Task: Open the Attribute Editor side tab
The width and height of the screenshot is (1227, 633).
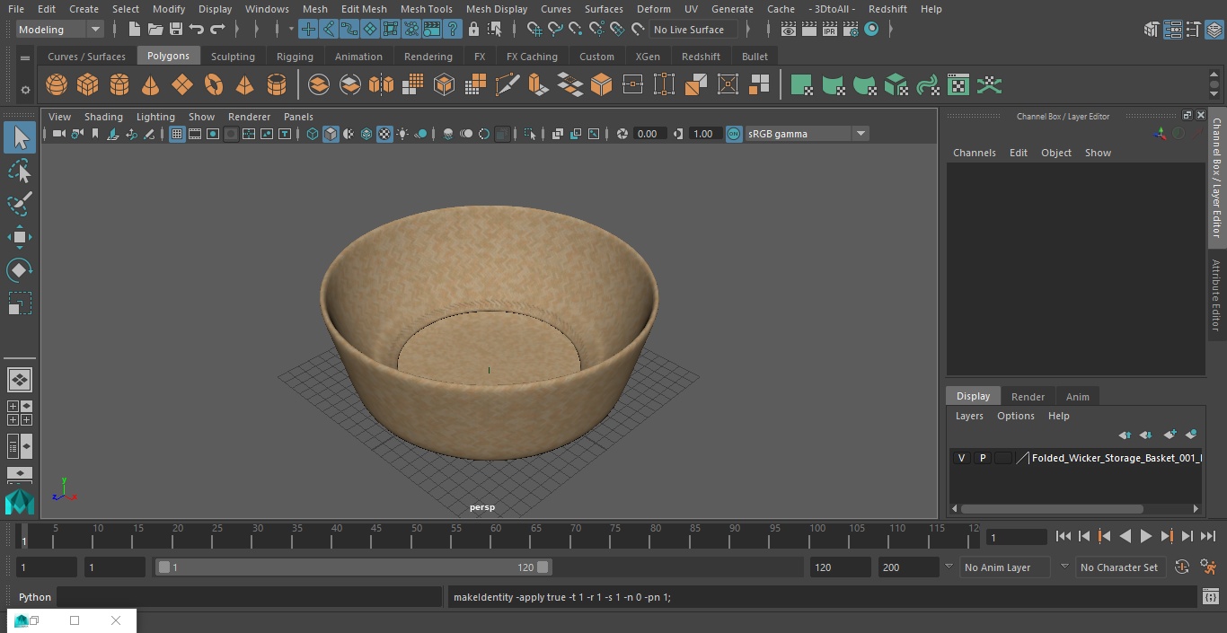Action: 1216,295
